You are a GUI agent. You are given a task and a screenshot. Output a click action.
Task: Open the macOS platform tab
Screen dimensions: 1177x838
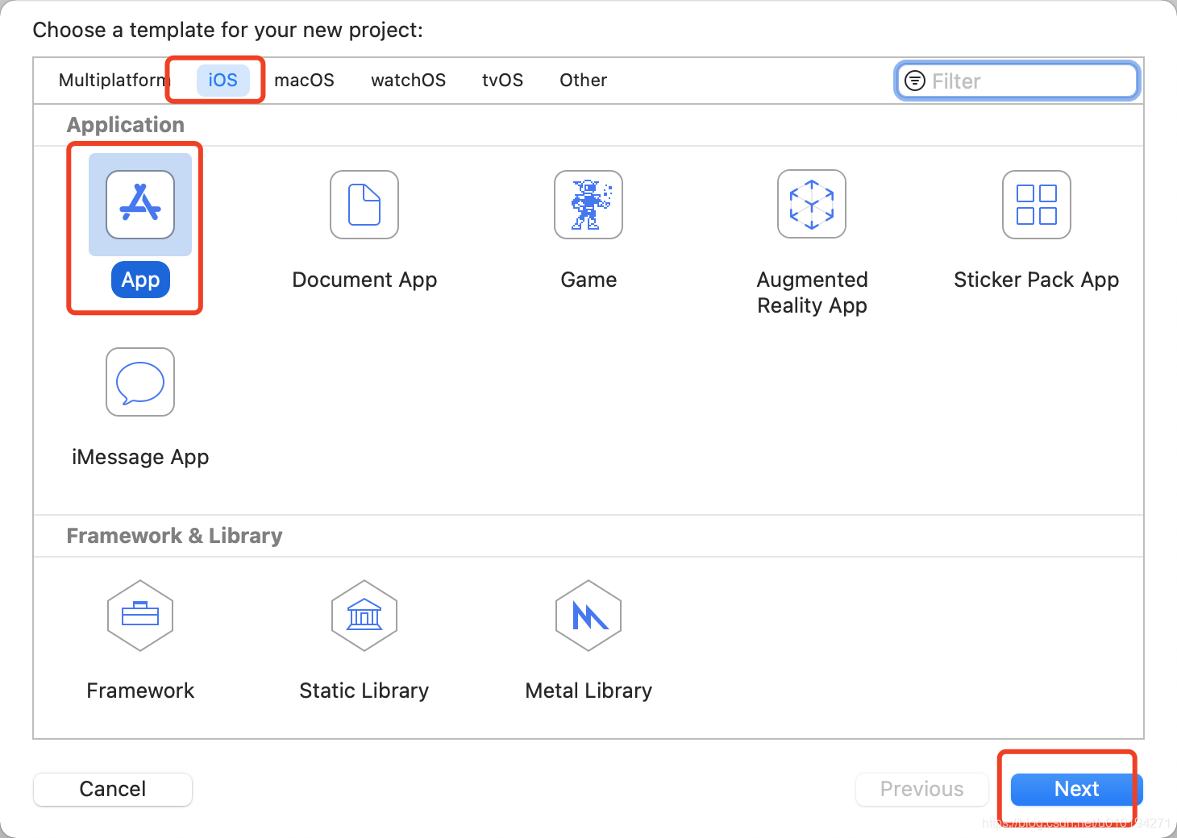[x=304, y=81]
